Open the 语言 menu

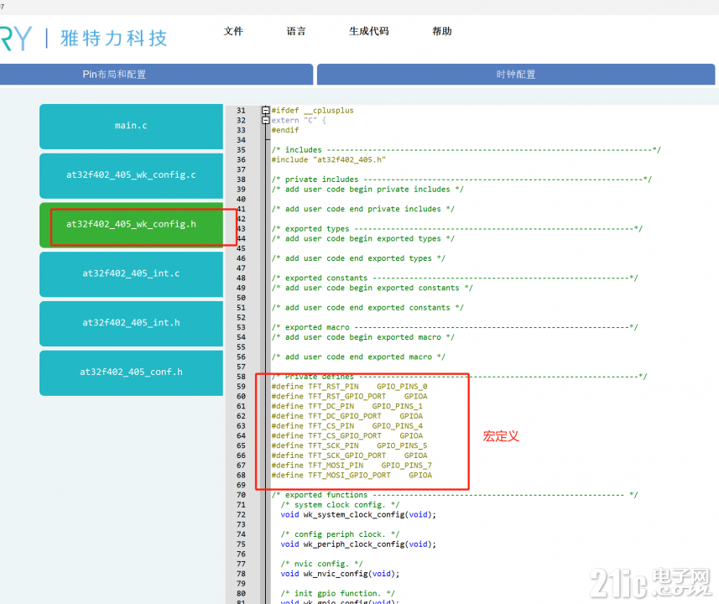coord(296,31)
